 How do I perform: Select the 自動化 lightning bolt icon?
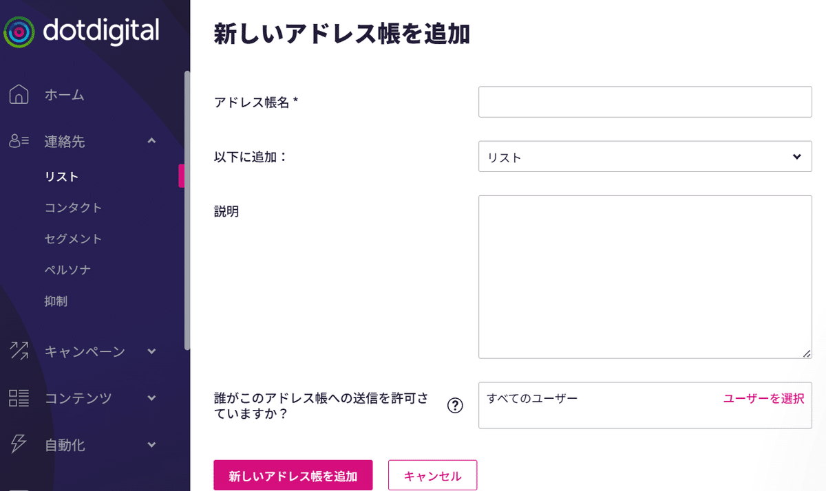pyautogui.click(x=19, y=444)
